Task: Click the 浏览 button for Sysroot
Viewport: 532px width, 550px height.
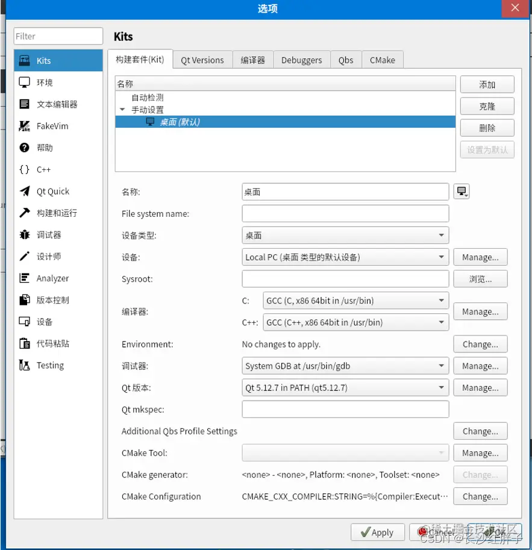Action: 480,279
